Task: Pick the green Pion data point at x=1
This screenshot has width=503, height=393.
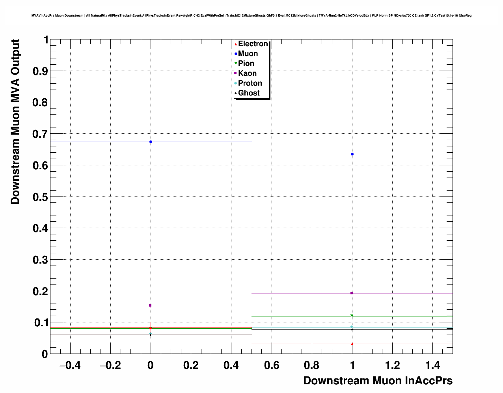Action: tap(352, 316)
